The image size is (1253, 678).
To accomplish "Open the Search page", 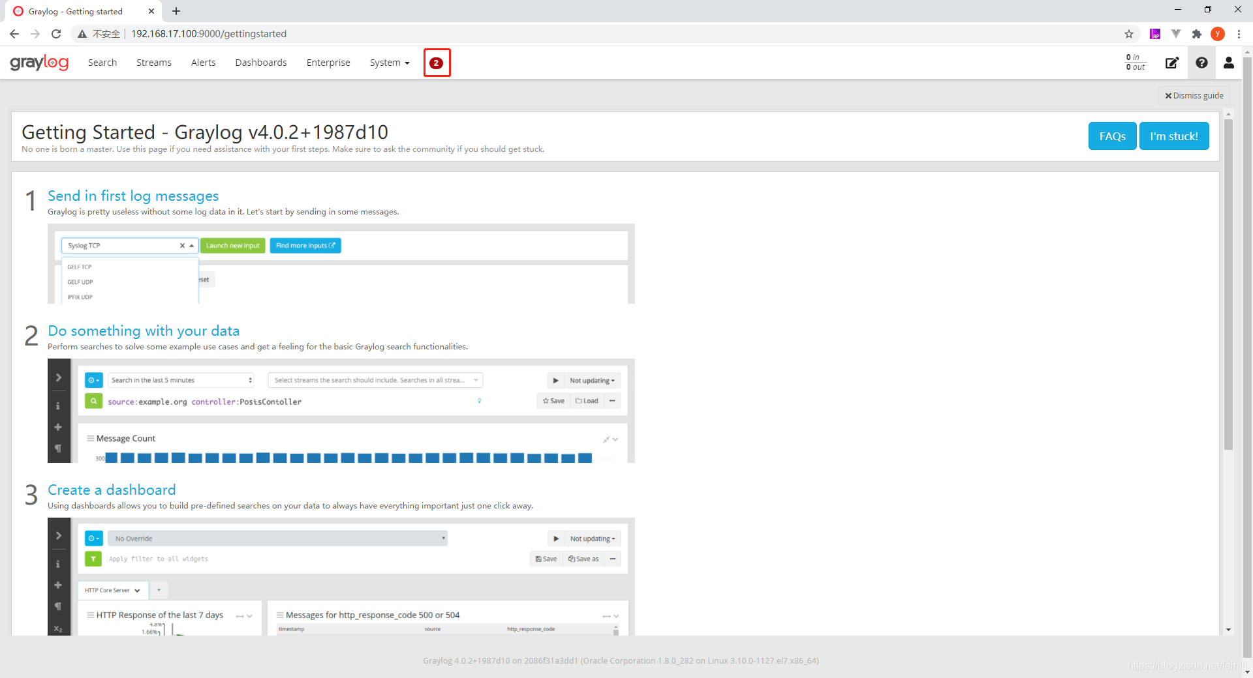I will pyautogui.click(x=102, y=63).
